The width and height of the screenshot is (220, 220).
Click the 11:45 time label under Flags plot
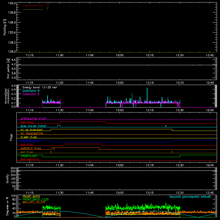90,165
